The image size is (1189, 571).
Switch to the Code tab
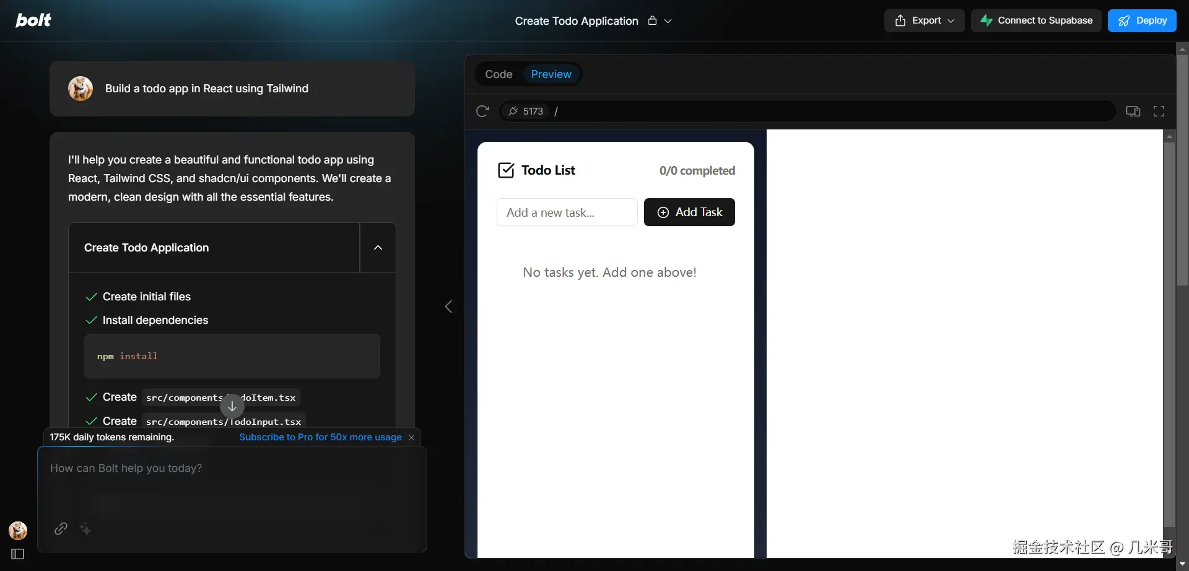point(499,74)
